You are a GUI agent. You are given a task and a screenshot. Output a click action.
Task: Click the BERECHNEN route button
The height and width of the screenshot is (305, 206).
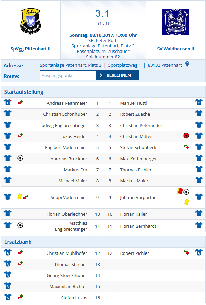tap(117, 75)
